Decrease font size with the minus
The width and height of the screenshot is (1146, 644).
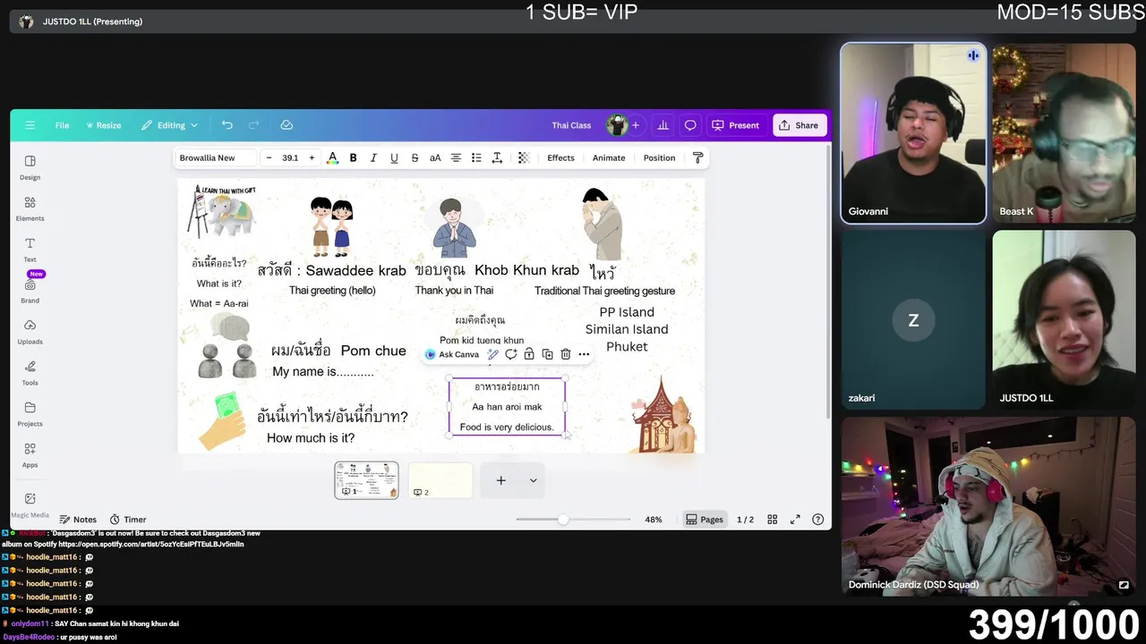pyautogui.click(x=269, y=157)
